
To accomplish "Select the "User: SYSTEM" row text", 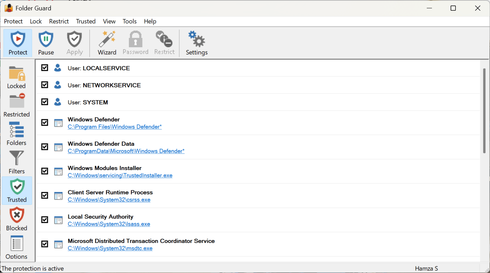I will [x=88, y=102].
